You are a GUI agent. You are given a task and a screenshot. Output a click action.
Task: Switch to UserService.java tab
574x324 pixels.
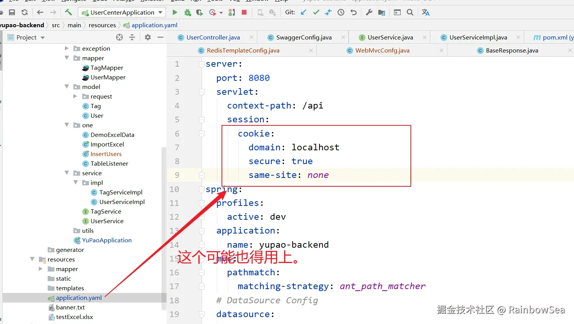(390, 37)
